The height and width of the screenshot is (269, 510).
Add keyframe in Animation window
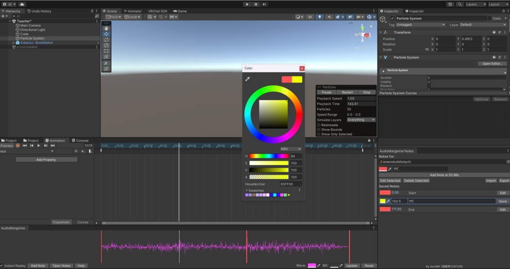(x=83, y=151)
